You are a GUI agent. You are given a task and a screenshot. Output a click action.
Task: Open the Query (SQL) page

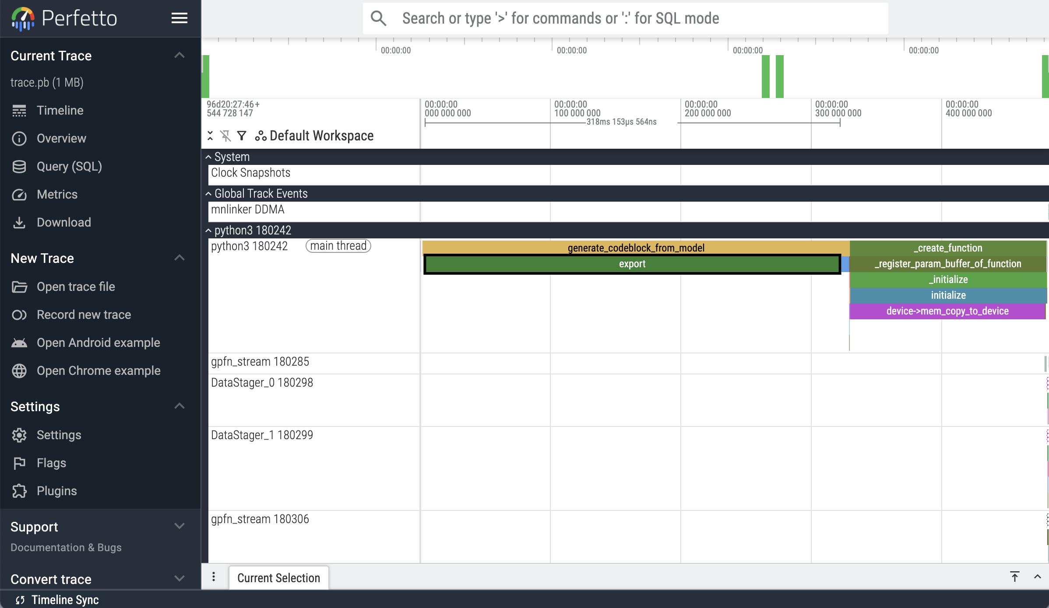pyautogui.click(x=69, y=166)
